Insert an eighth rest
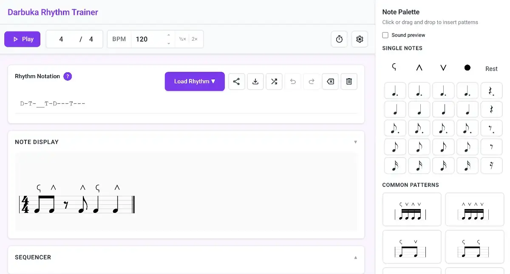Screen dimensions: 510x274 coord(492,147)
